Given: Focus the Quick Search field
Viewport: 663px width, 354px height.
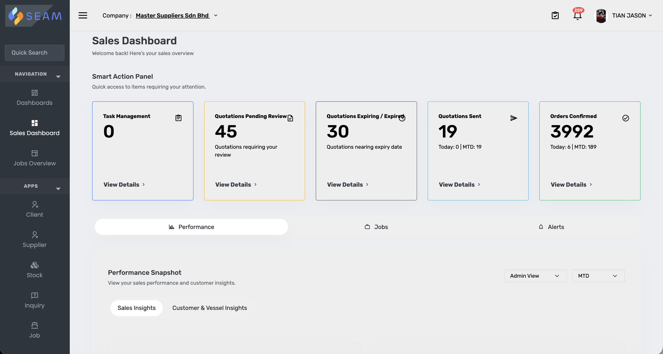Looking at the screenshot, I should [x=34, y=53].
